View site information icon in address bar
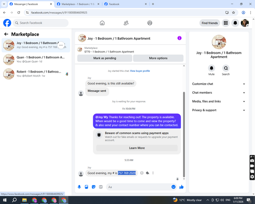Image resolution: width=255 pixels, height=204 pixels. [x=28, y=13]
